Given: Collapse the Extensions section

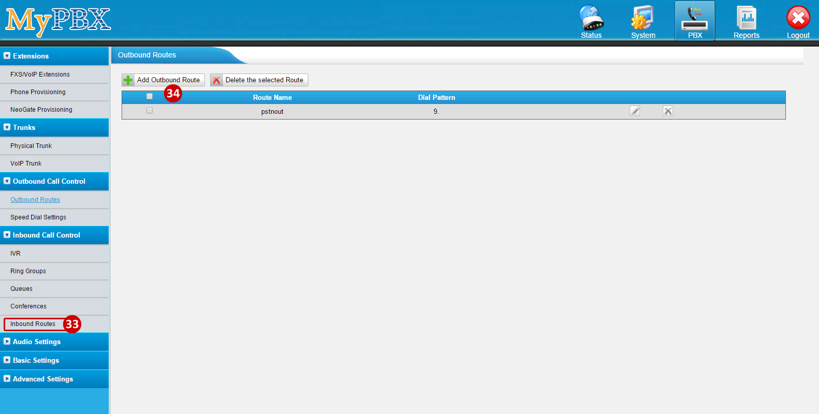Looking at the screenshot, I should coord(31,56).
